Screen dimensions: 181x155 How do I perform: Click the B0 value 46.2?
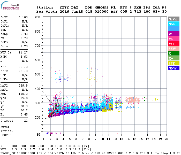(24, 111)
